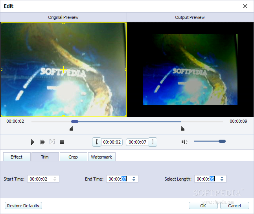Click the Original Preview header label

(63, 17)
